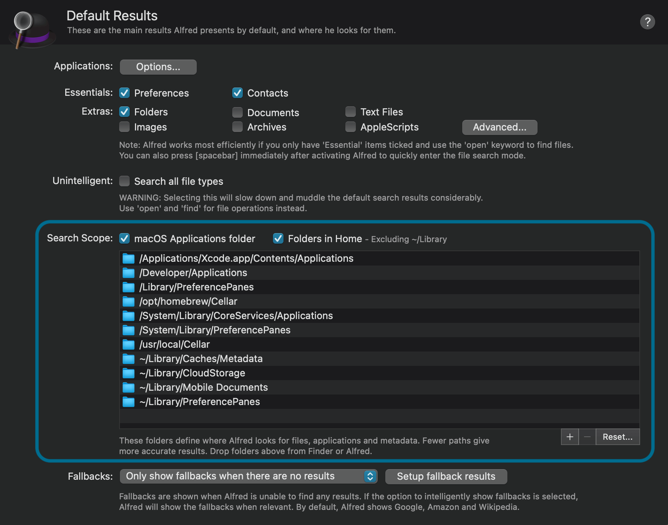Check Search all file types

pyautogui.click(x=124, y=181)
